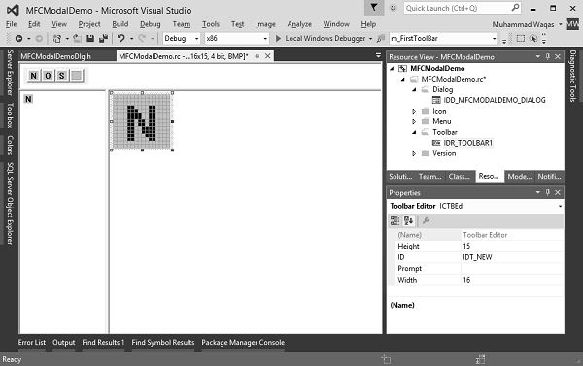Expand the Icon folder

(414, 111)
